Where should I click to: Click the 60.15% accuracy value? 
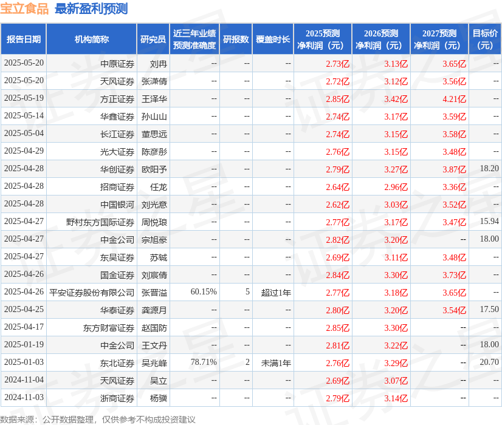point(204,291)
